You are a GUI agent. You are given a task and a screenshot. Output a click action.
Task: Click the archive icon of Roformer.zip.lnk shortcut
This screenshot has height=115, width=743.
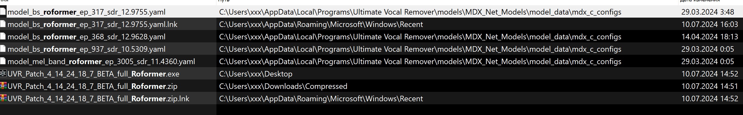click(3, 98)
